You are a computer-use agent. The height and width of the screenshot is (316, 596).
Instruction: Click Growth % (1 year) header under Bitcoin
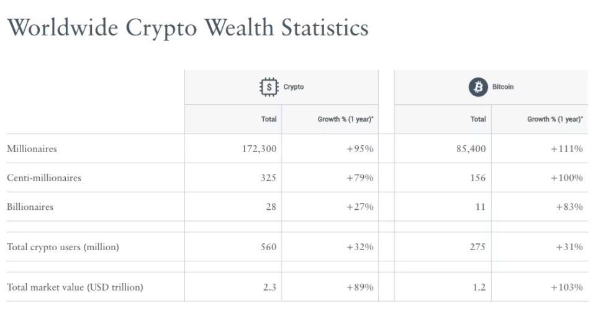click(x=555, y=119)
